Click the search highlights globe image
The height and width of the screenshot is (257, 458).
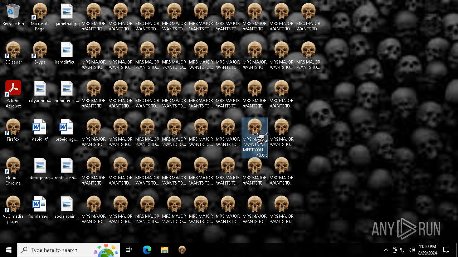pos(106,250)
